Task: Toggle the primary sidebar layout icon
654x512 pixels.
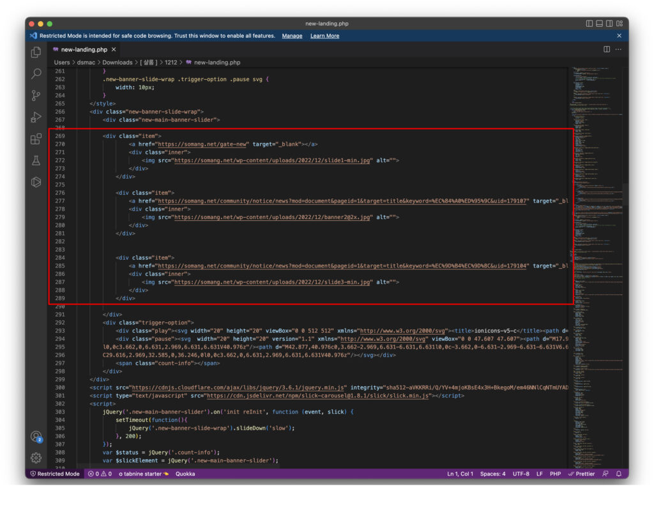Action: click(589, 24)
